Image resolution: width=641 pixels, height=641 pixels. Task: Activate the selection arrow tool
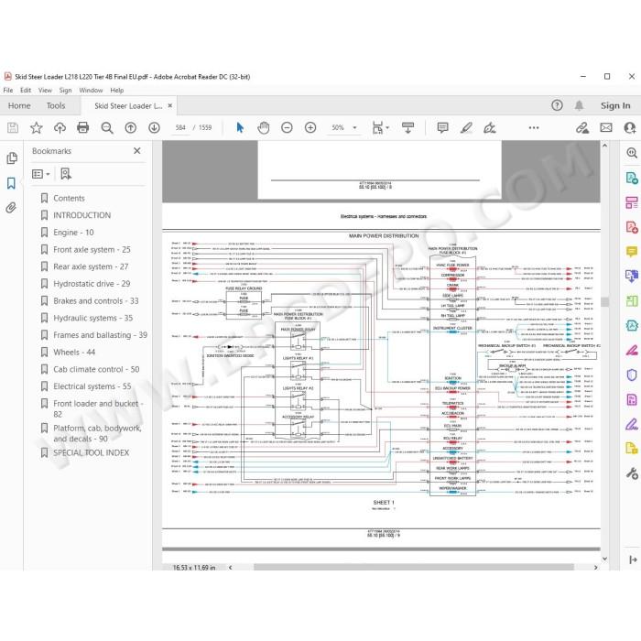240,127
